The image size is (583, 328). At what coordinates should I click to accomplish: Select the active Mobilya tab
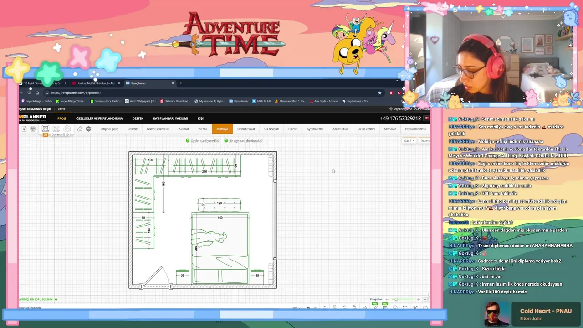pos(222,129)
